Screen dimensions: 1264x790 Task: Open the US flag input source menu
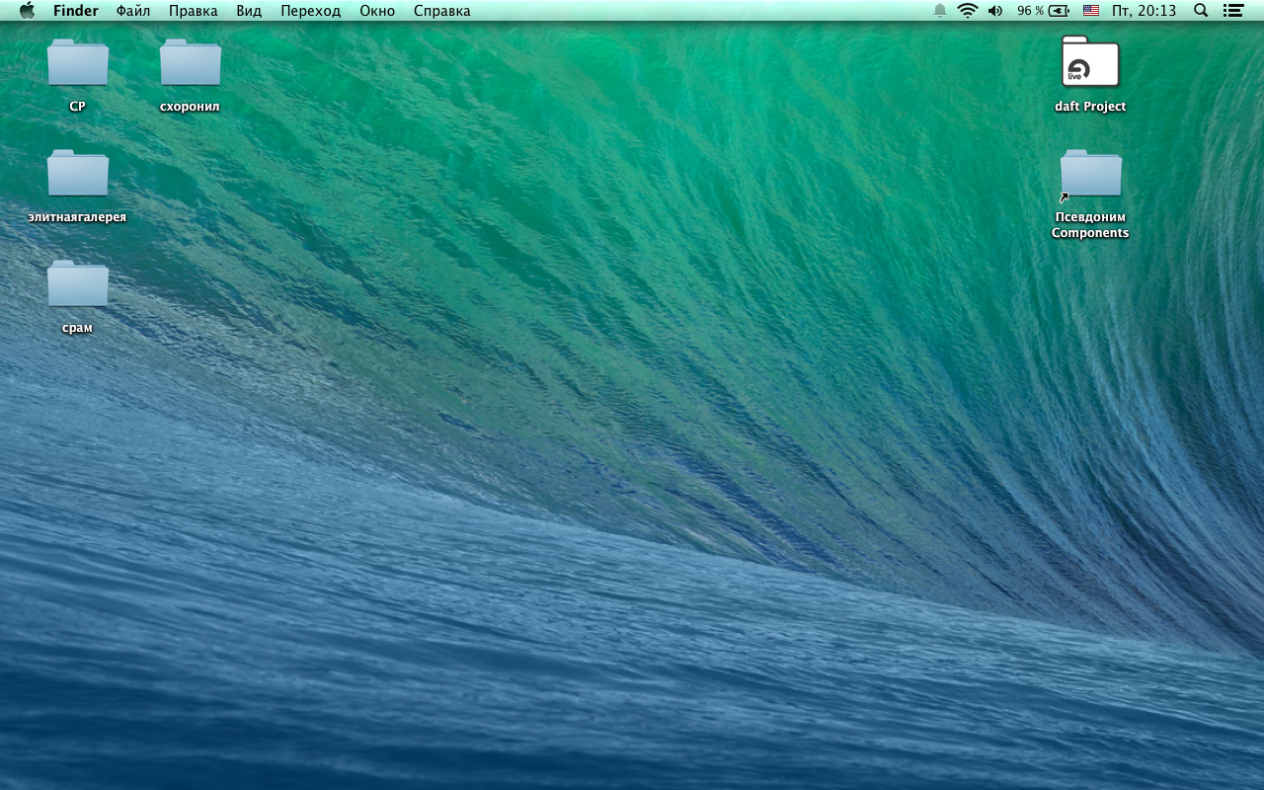click(1090, 11)
